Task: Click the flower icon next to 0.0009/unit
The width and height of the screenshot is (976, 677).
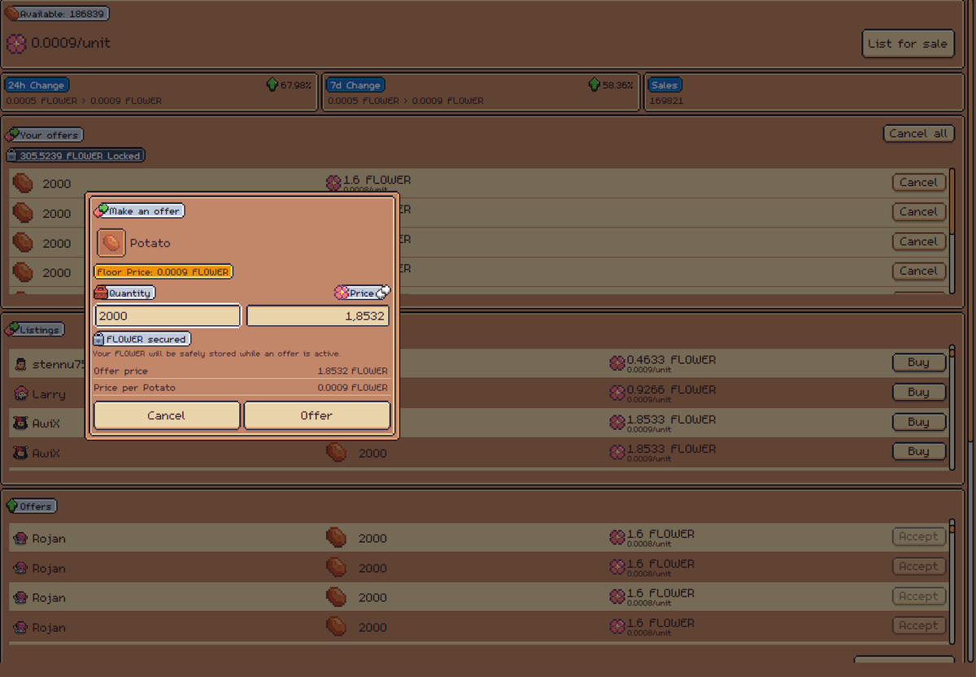Action: (x=16, y=43)
